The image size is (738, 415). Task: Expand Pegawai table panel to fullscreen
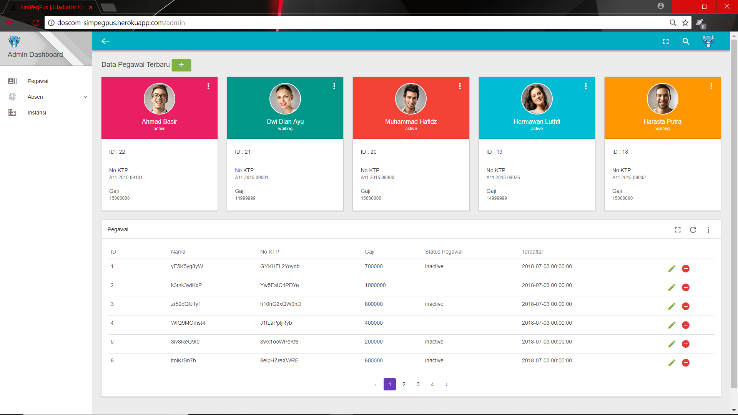point(678,230)
